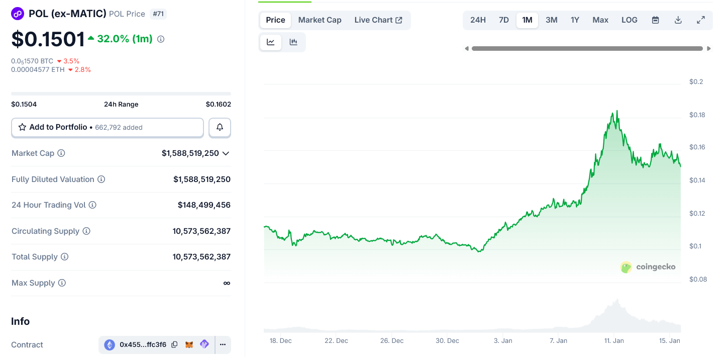Click the info icon beside Market Cap
The height and width of the screenshot is (357, 728).
point(61,153)
